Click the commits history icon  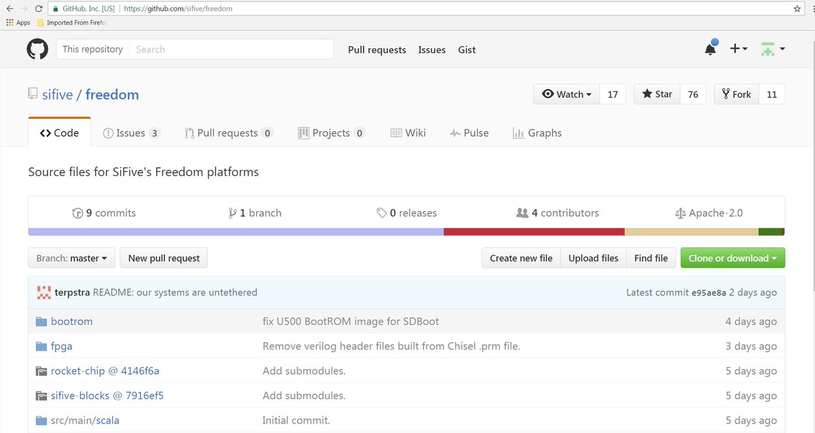click(77, 213)
